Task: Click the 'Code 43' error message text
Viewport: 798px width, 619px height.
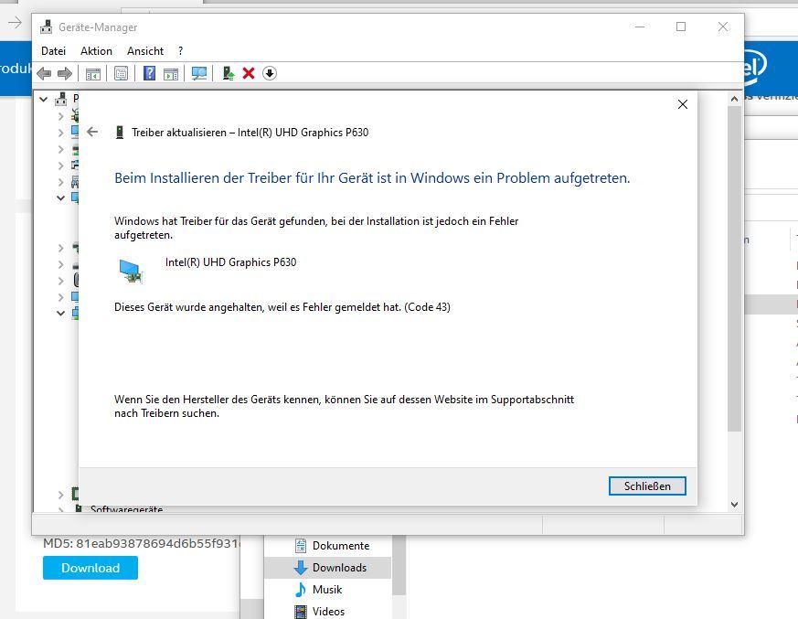Action: coord(282,307)
